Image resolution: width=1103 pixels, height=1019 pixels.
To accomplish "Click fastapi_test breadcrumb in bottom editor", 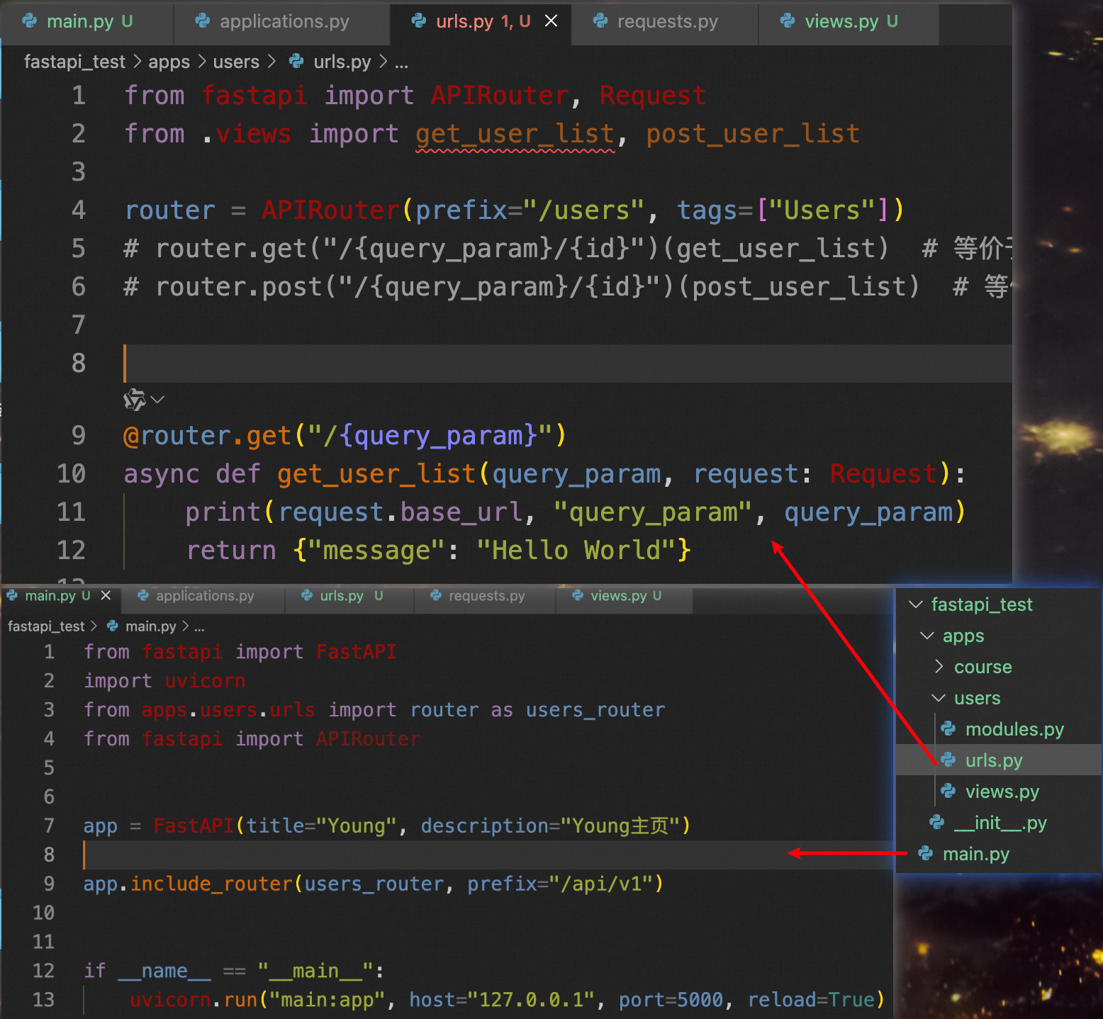I will click(46, 626).
